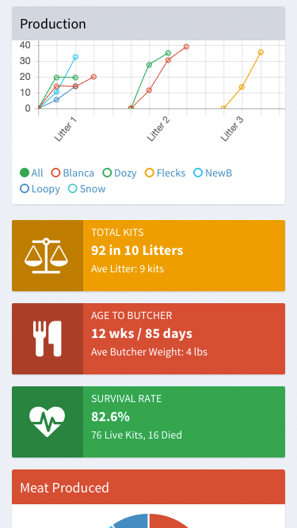The height and width of the screenshot is (528, 297).
Task: Click Flecks highest point in Litter 3
Action: coord(261,52)
